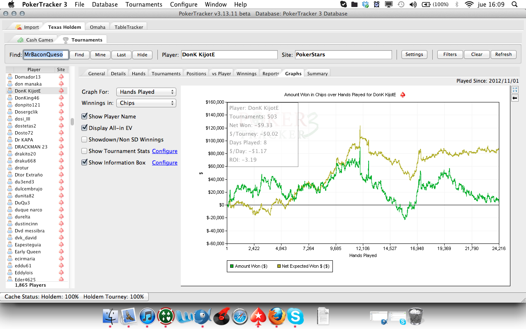Switch to the Omaha tab

point(98,27)
